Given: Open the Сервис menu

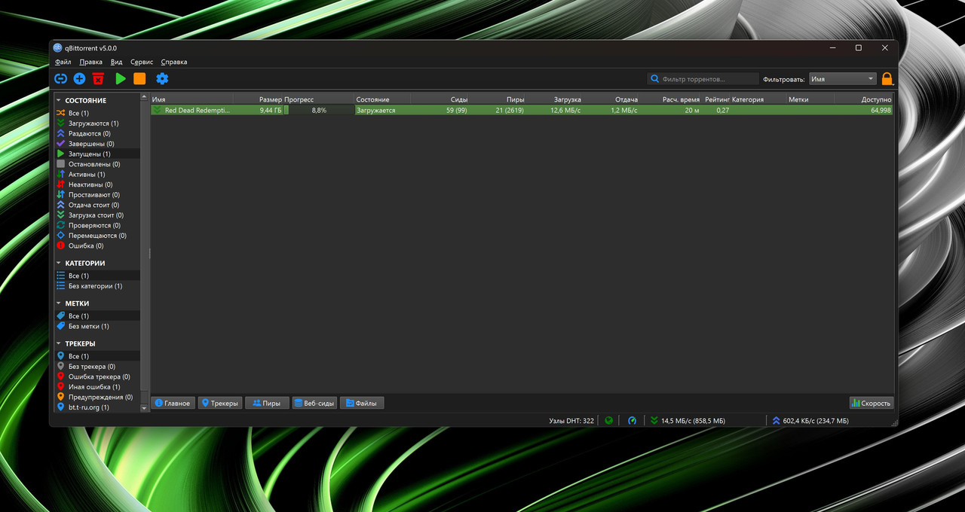Looking at the screenshot, I should (142, 62).
